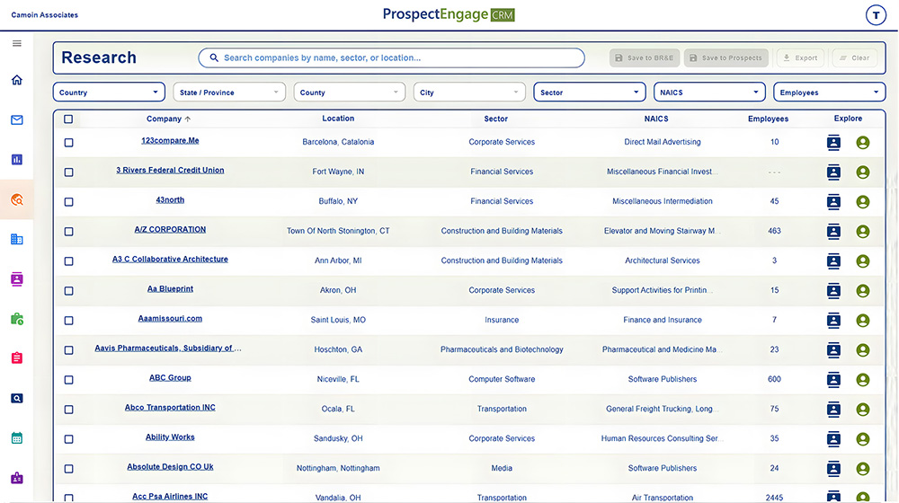Check the box for Ability Works

(x=69, y=439)
